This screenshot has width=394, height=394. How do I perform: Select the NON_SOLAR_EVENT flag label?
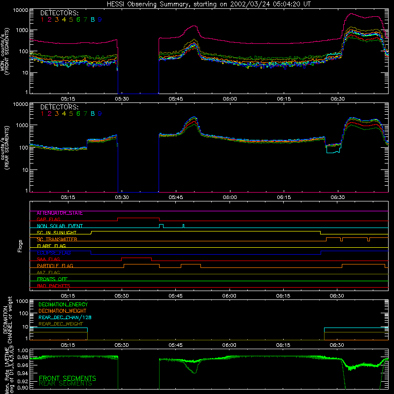pos(60,226)
